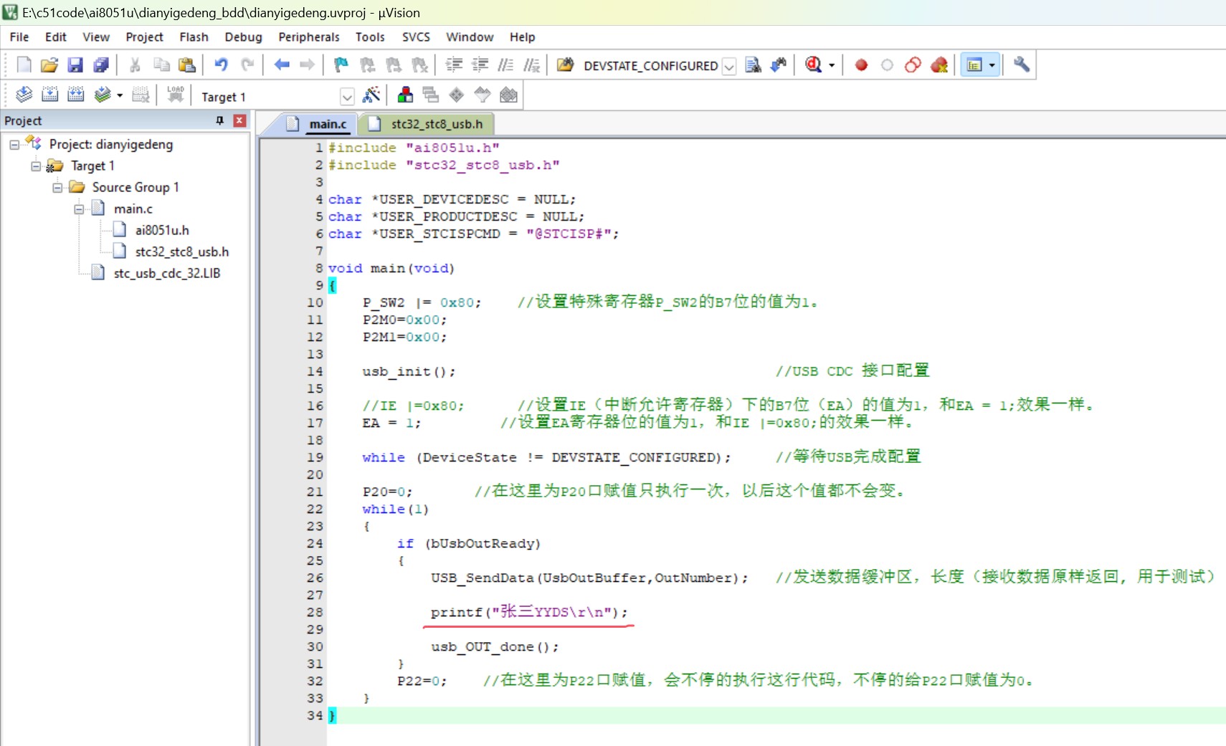Collapse the Project: dianyigedeng tree node
Viewport: 1226px width, 746px height.
(x=14, y=145)
